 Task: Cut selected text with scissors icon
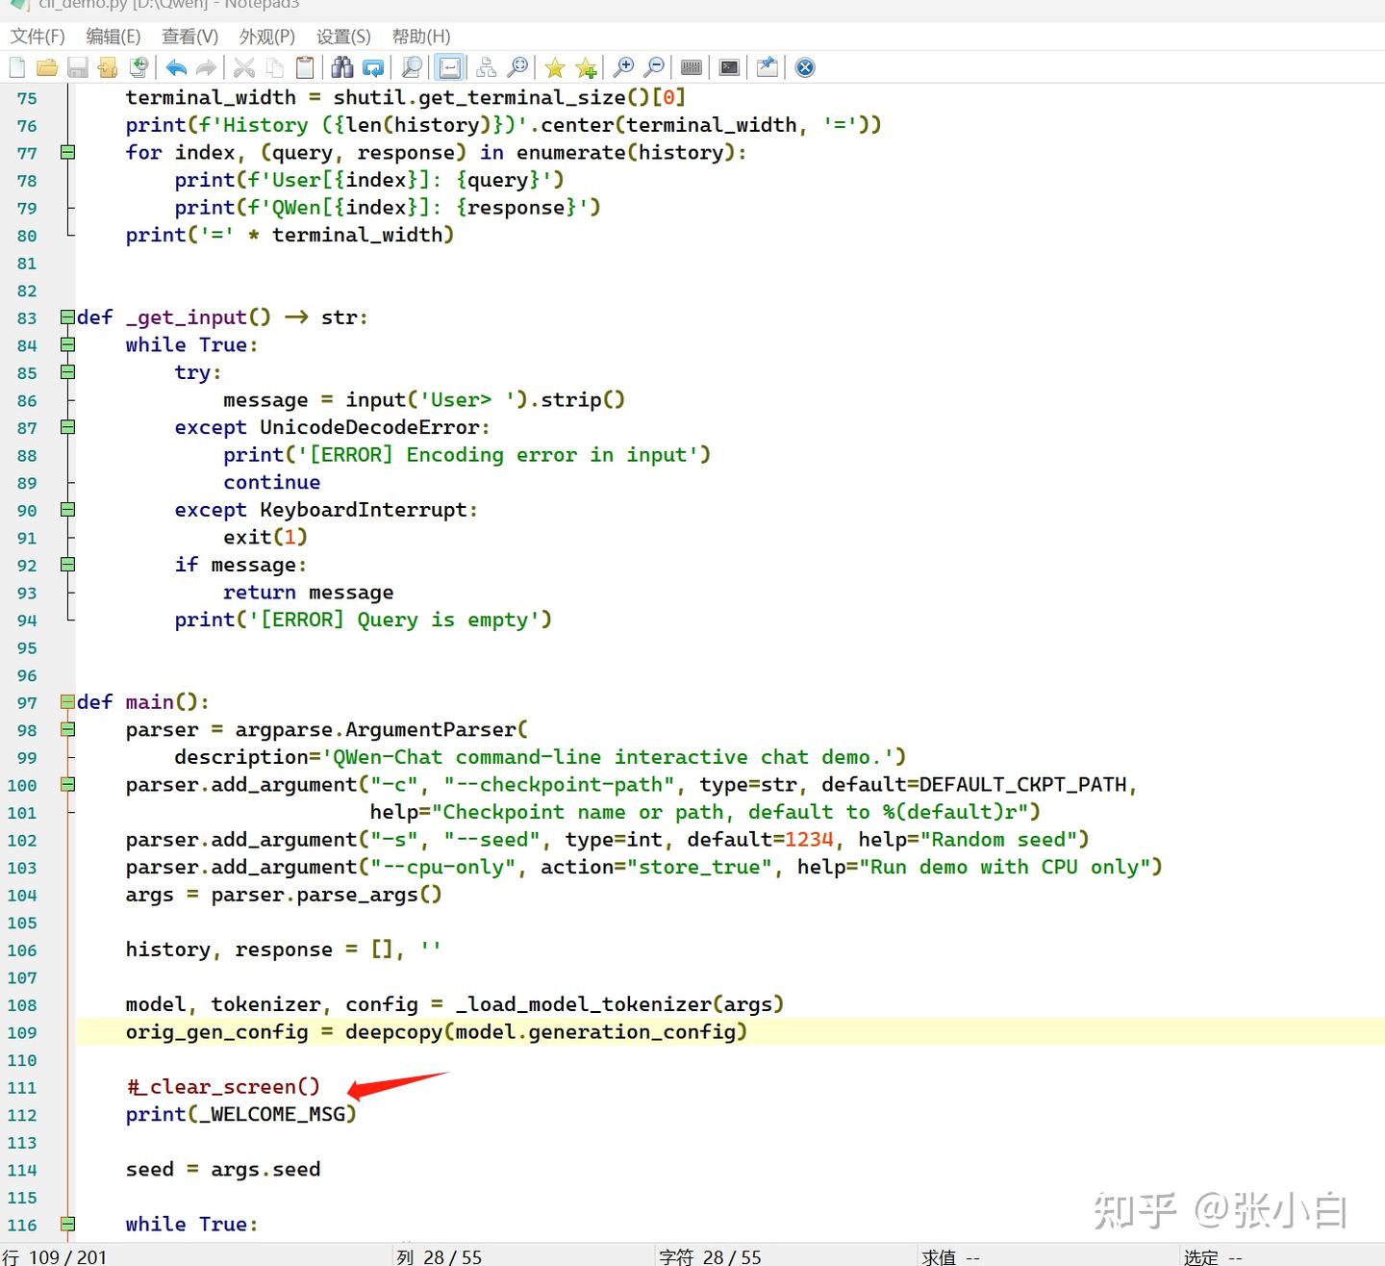[243, 66]
